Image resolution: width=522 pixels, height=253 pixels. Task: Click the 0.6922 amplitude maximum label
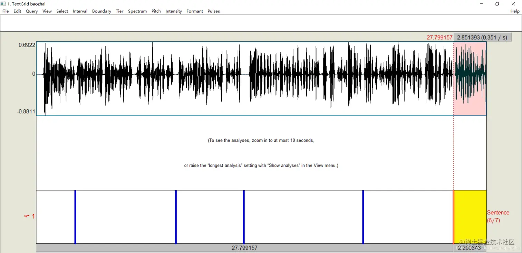point(27,45)
